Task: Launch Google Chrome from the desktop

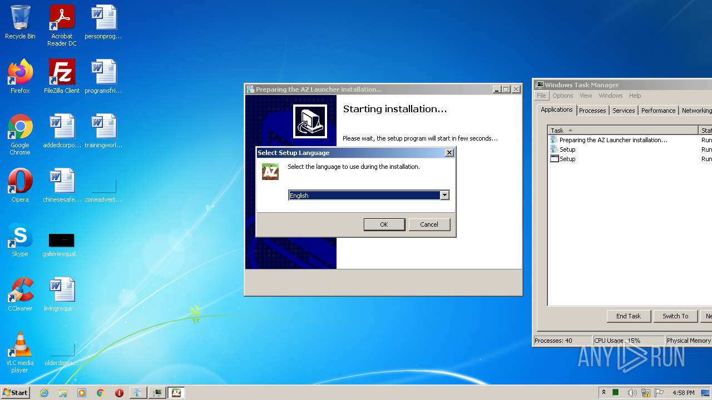Action: (x=20, y=134)
